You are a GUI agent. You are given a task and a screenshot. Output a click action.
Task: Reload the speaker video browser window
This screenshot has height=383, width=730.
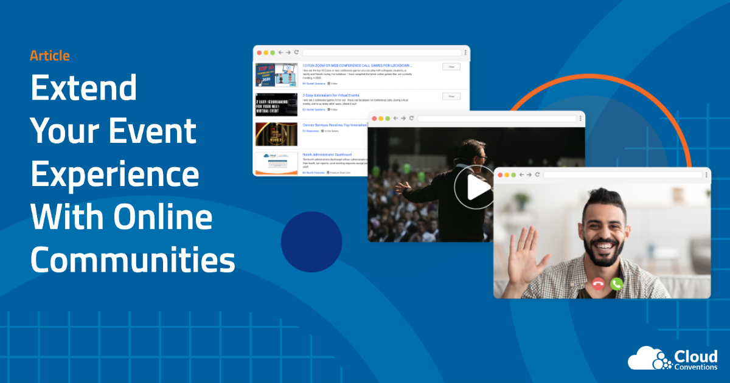412,118
